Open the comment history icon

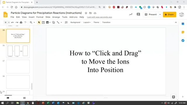coord(138,14)
